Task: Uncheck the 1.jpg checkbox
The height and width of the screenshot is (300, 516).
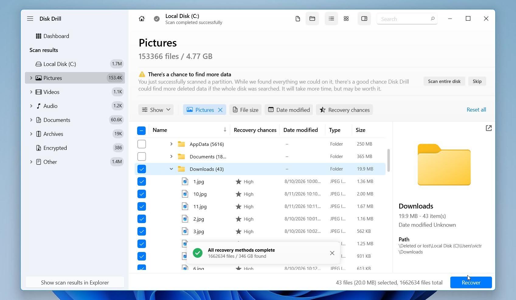Action: pos(142,181)
